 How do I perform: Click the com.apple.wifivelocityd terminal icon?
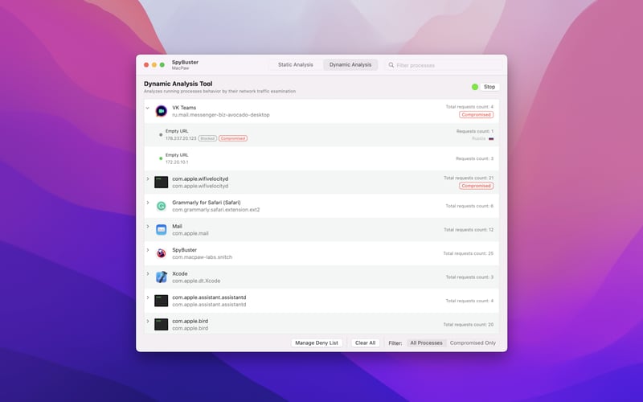(162, 183)
